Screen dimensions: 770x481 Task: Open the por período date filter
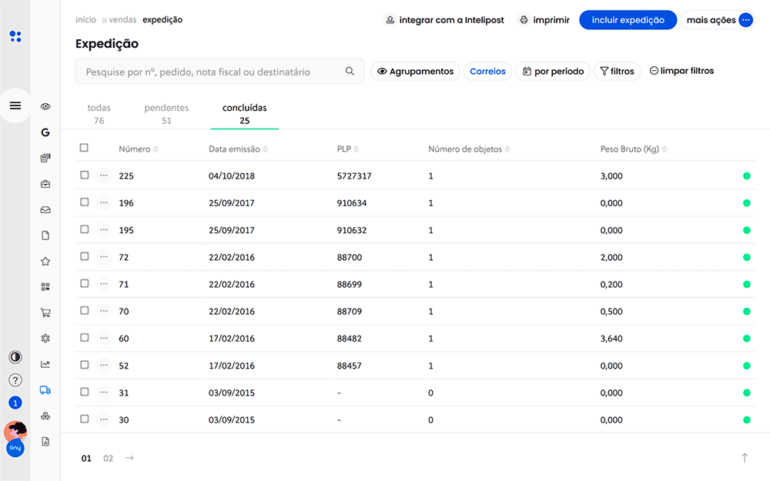pos(553,71)
